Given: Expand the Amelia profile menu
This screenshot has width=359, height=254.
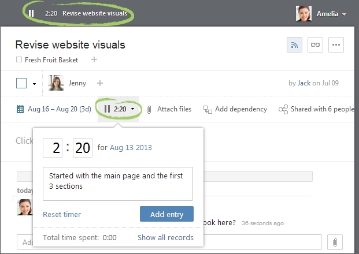Looking at the screenshot, I should [x=345, y=14].
